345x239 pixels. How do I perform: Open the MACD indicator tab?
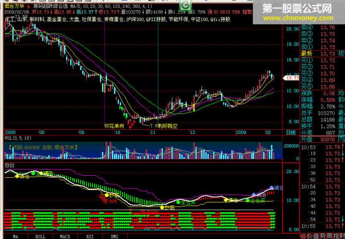(x=65, y=237)
